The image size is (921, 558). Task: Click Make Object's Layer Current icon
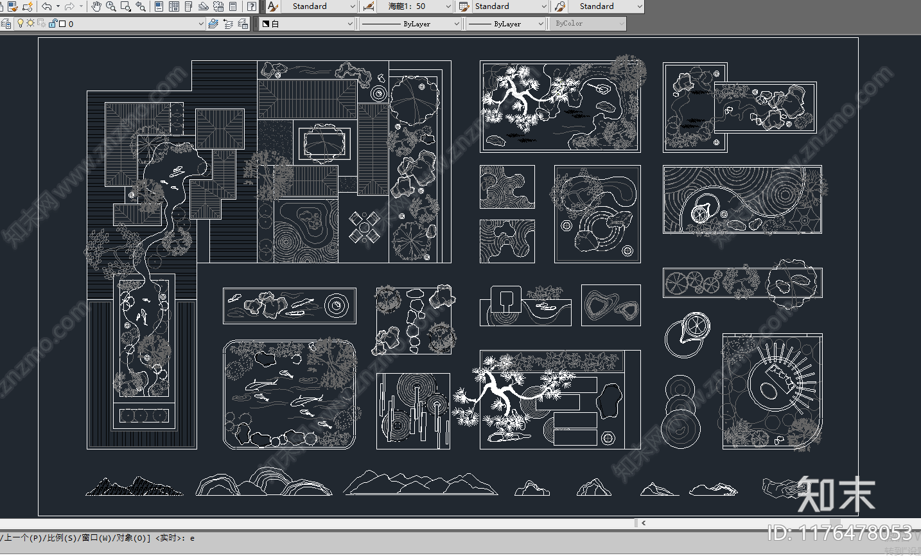click(x=213, y=24)
